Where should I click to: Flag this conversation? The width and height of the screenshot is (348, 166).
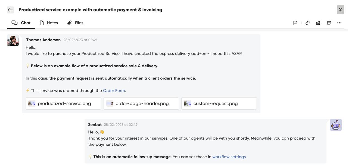(x=295, y=23)
